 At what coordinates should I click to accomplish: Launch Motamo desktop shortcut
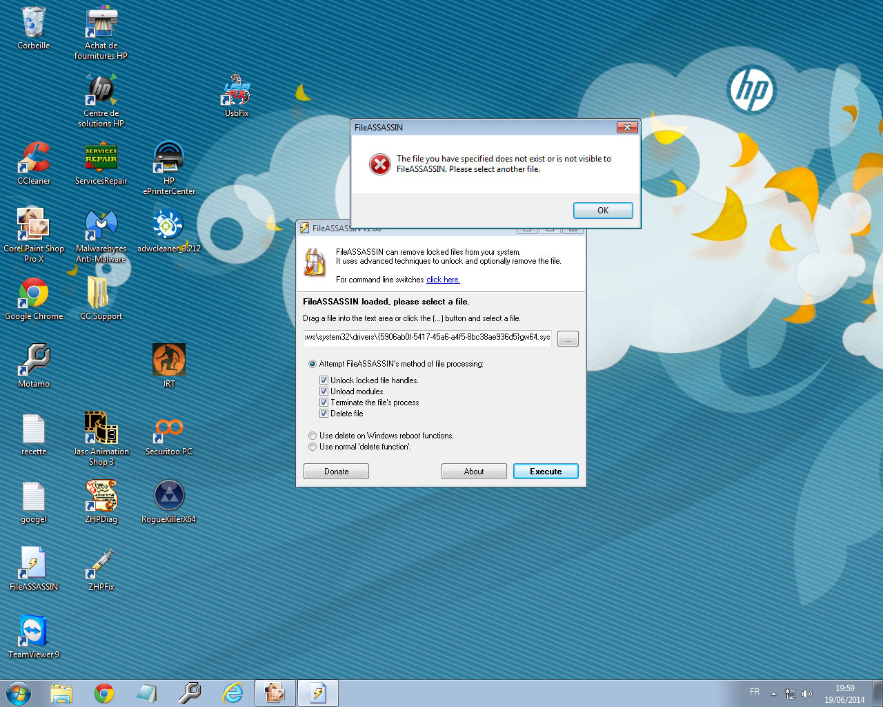coord(34,367)
